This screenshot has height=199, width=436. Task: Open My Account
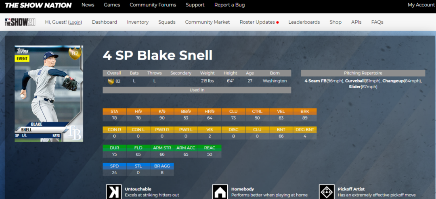[421, 5]
